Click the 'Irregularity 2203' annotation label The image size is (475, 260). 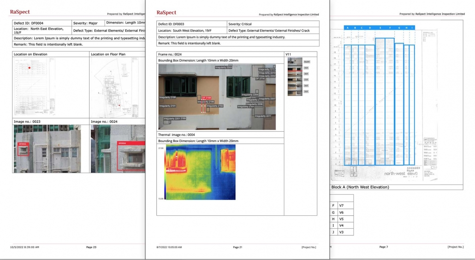tap(224, 68)
